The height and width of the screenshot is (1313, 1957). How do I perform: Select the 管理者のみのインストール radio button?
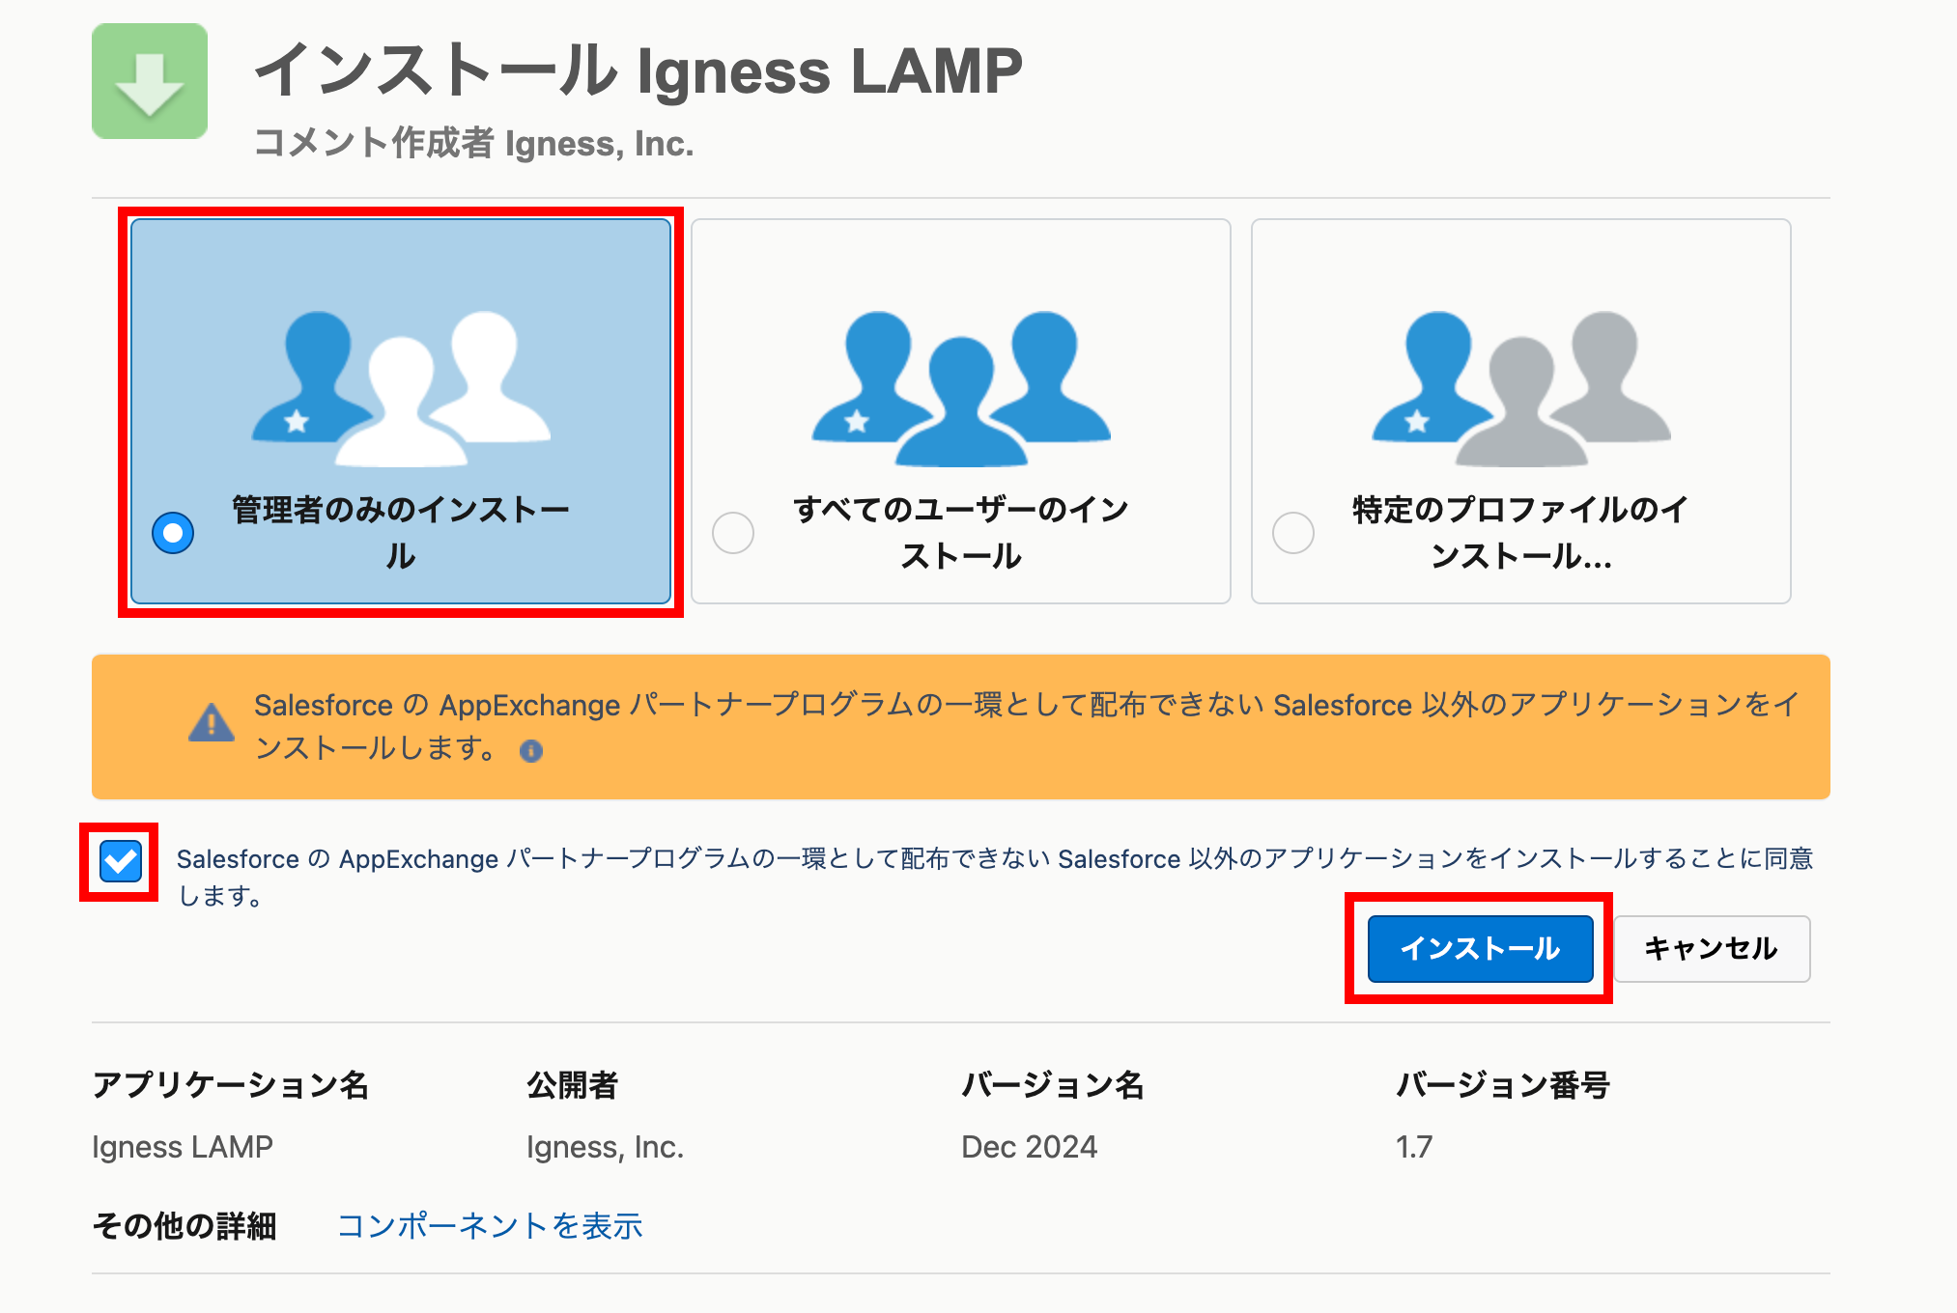[174, 533]
